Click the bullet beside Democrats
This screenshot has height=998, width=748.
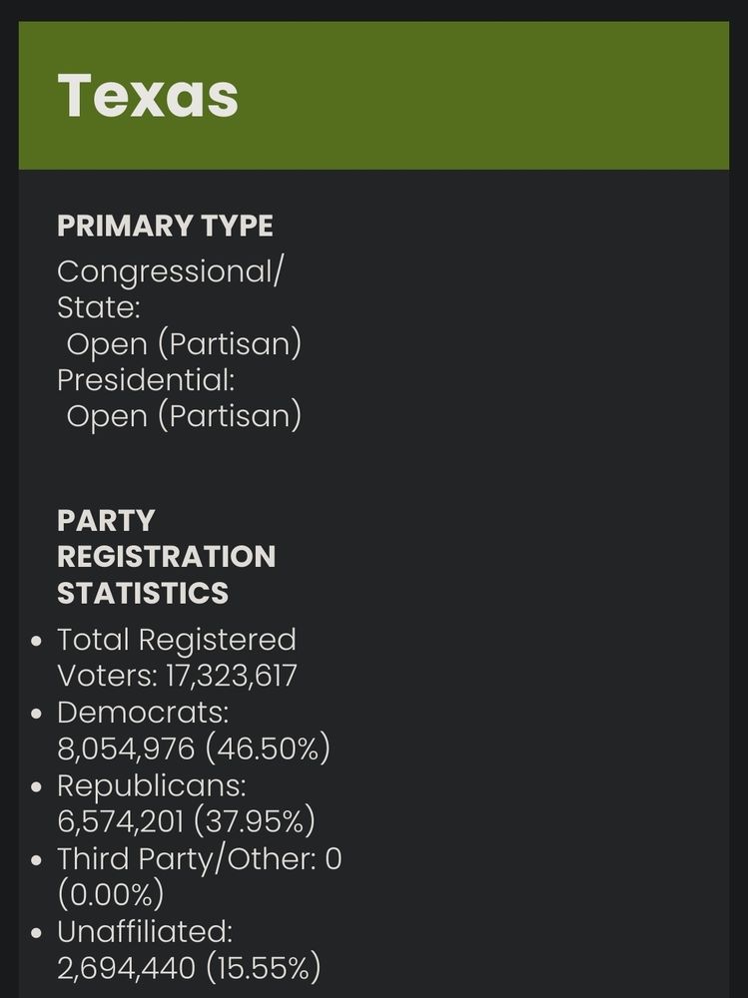coord(37,713)
